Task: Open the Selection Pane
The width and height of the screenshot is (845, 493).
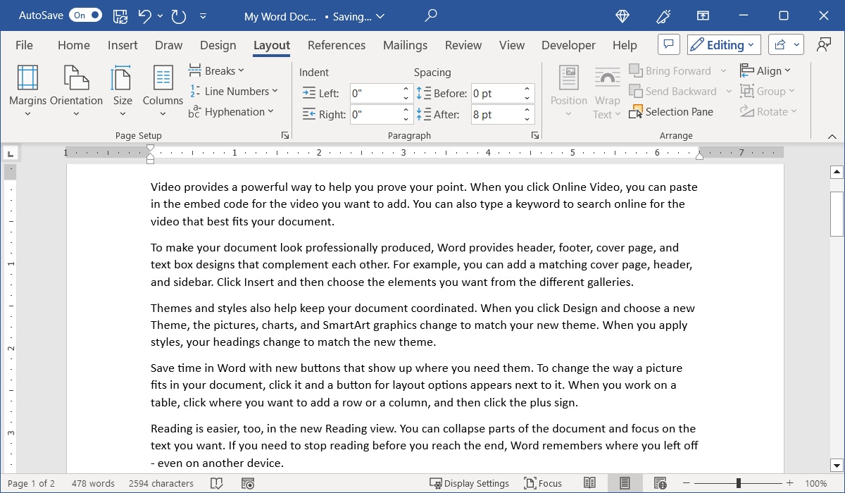Action: (671, 111)
